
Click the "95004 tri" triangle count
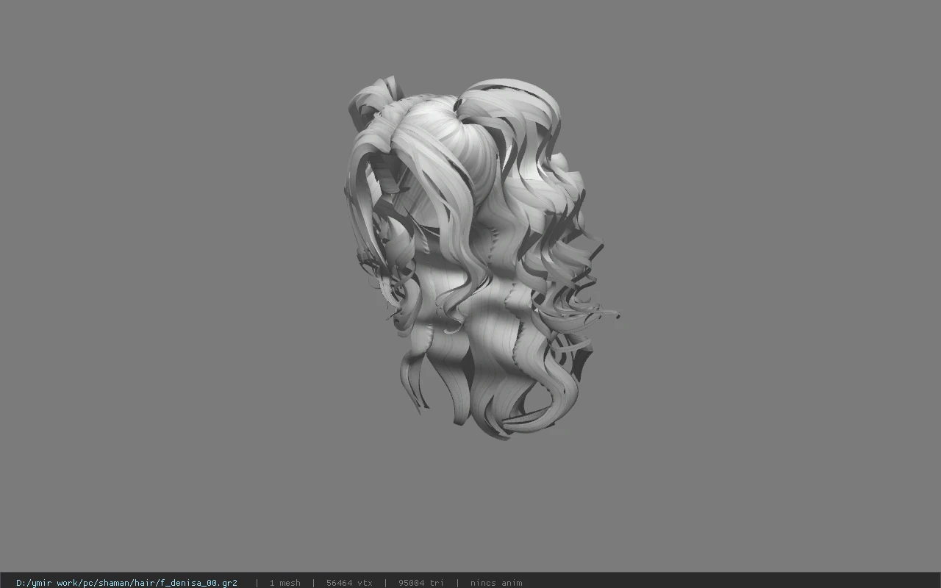[x=421, y=583]
